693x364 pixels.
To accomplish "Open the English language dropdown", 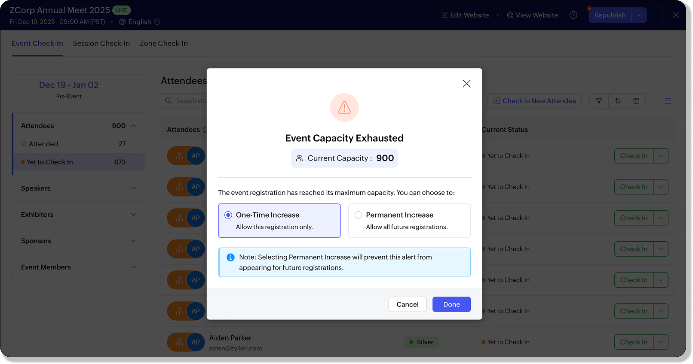I will pyautogui.click(x=157, y=22).
